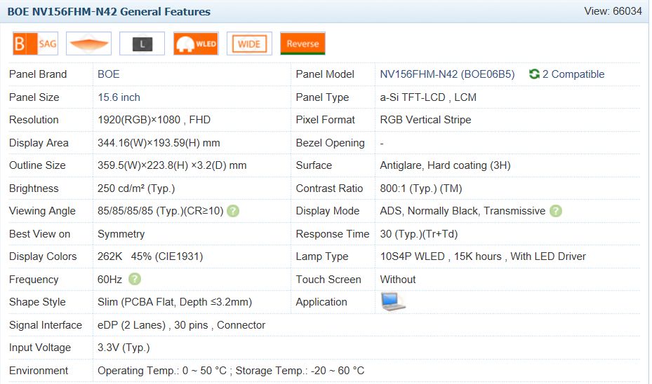This screenshot has width=652, height=384.
Task: Open the BOE panel brand link
Action: 109,74
